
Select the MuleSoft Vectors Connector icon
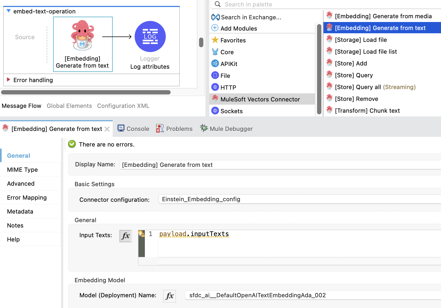tap(215, 99)
